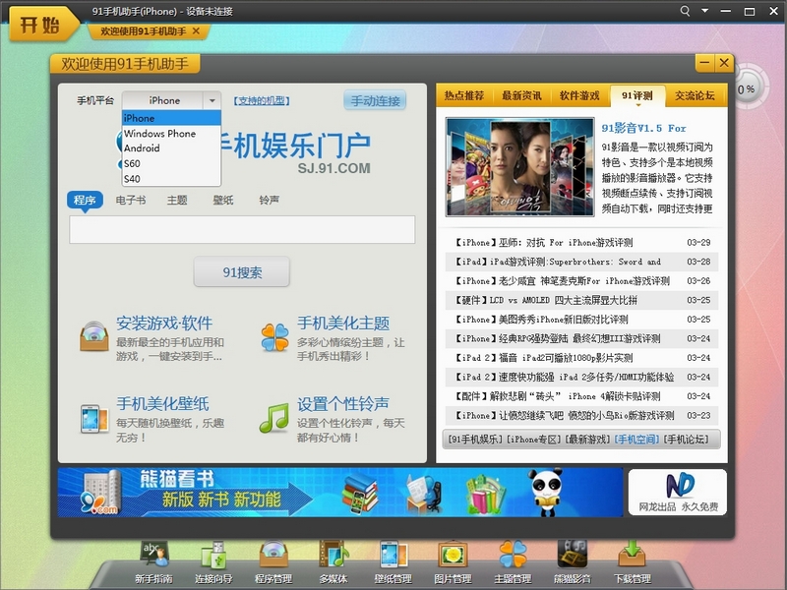This screenshot has height=590, width=787.
Task: Collapse the 手机平台 dropdown arrow
Action: coord(212,100)
